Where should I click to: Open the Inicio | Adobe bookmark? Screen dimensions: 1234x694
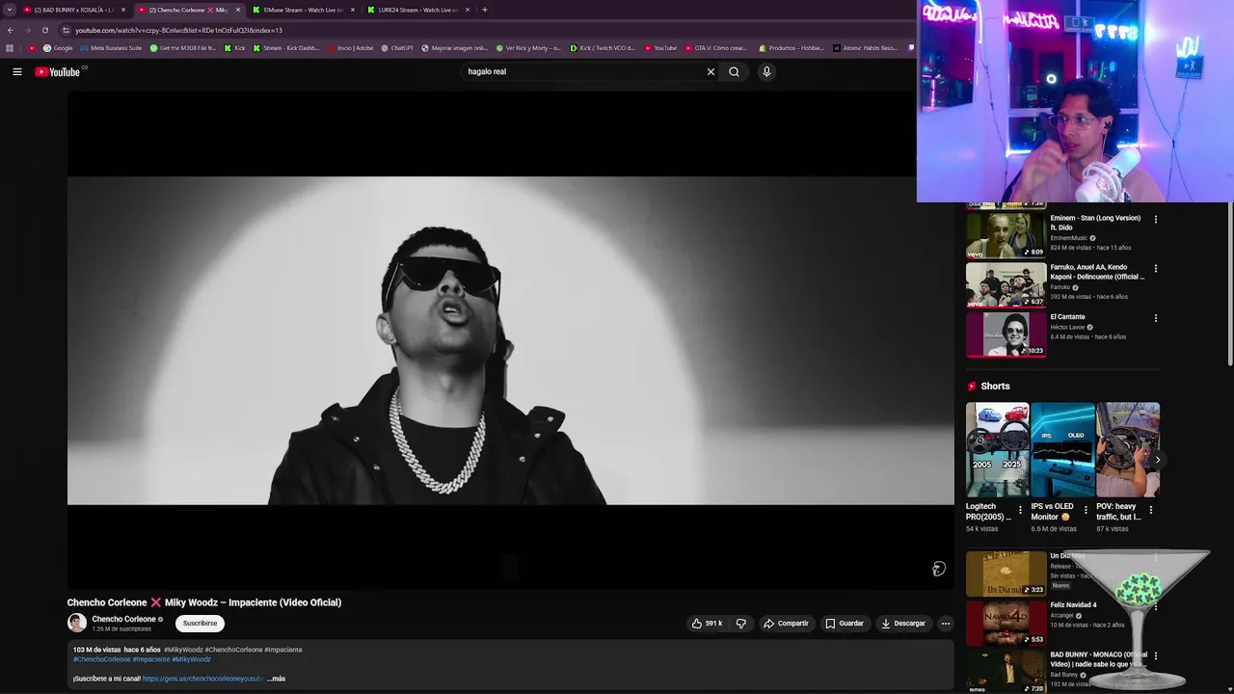[x=350, y=48]
